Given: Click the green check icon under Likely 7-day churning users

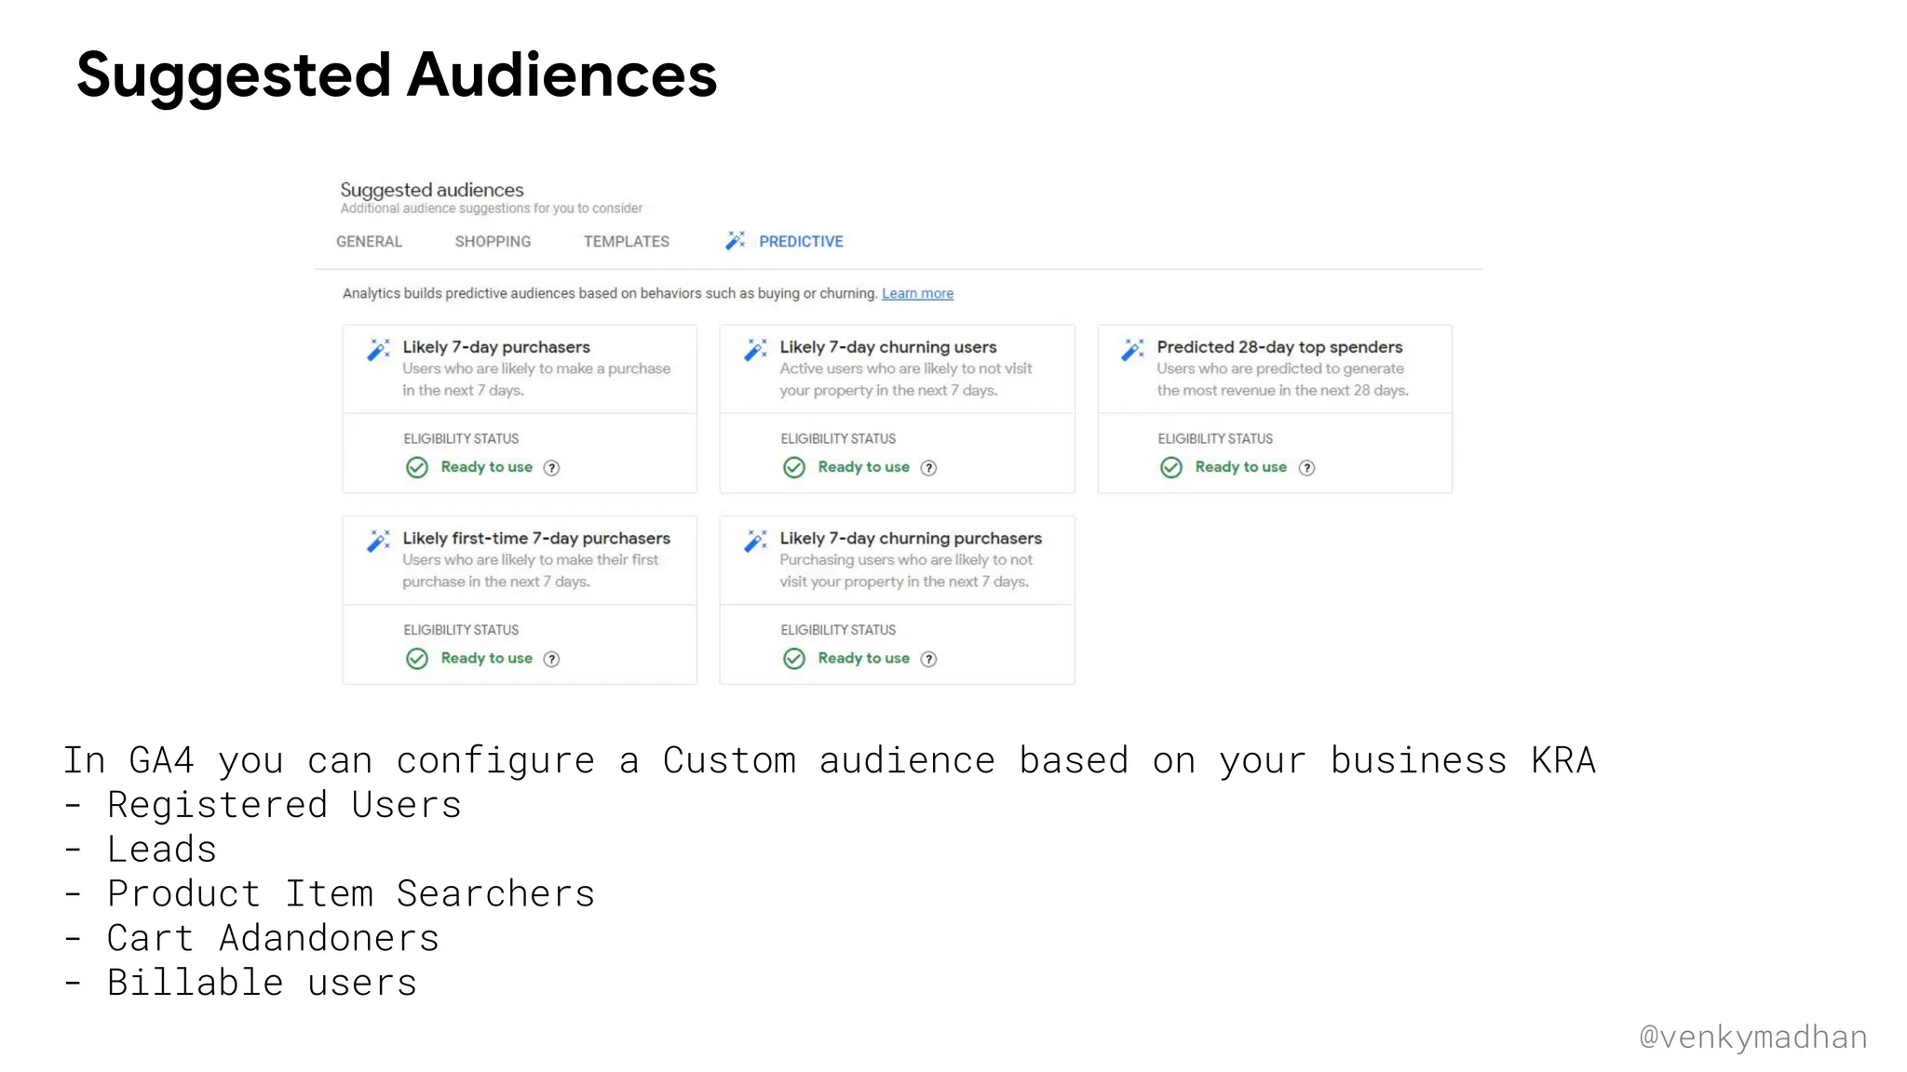Looking at the screenshot, I should click(x=794, y=467).
